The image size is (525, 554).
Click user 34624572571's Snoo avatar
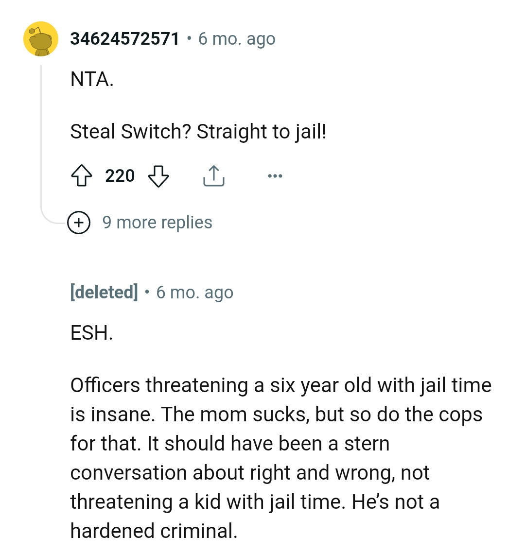click(x=41, y=39)
